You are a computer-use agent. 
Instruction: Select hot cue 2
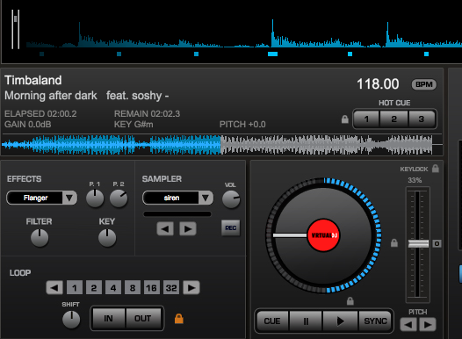pos(394,119)
